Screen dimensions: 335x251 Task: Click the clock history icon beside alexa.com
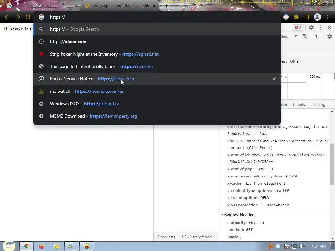[x=41, y=42]
